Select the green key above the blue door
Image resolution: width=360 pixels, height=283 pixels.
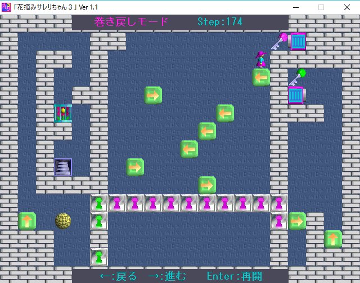(298, 76)
